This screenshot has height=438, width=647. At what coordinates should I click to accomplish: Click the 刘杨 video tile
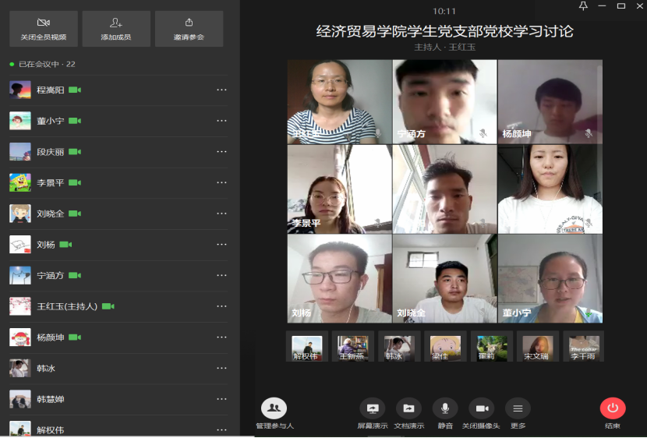(340, 279)
